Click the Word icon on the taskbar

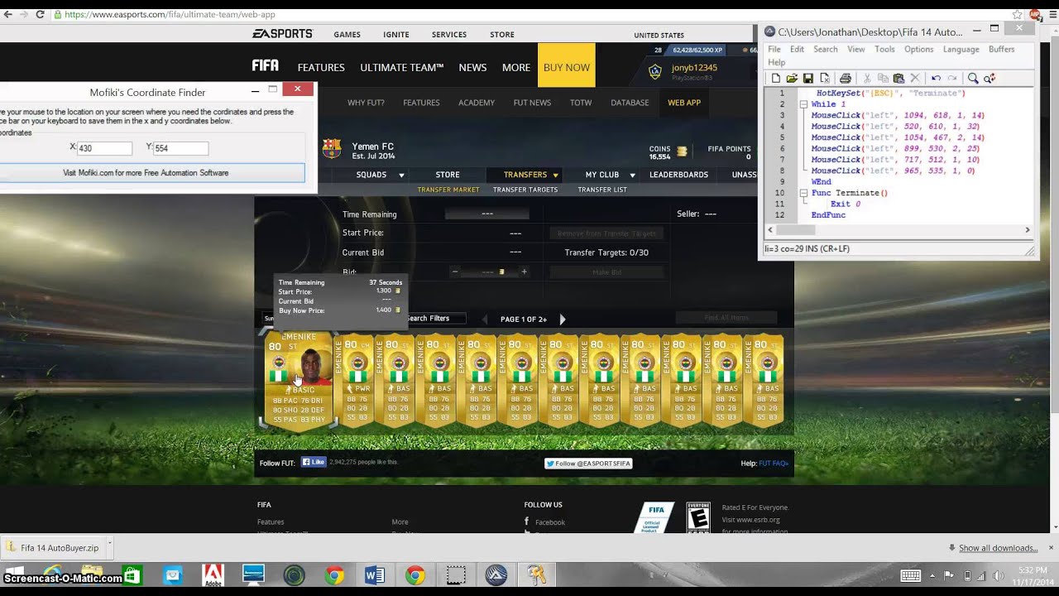(x=374, y=574)
